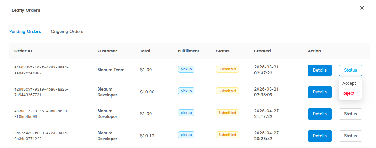Open the Status dropdown for order e460335f
Viewport: 376px width, 148px height.
pyautogui.click(x=350, y=70)
